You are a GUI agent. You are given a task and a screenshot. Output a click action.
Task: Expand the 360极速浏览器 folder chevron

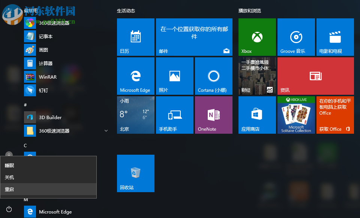tap(106, 130)
